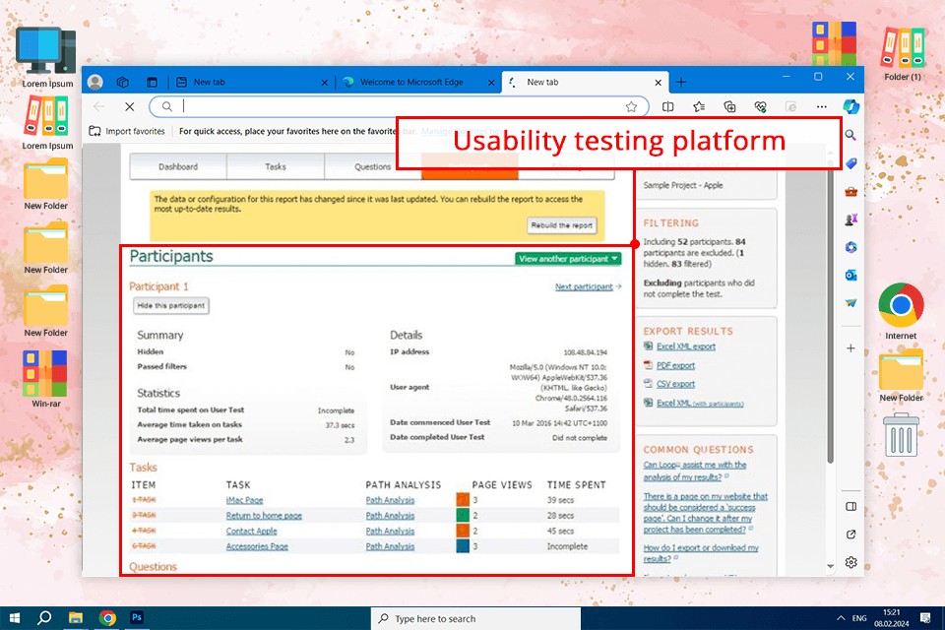Screen dimensions: 945x630
Task: Add page to favorites star icon
Action: point(631,106)
